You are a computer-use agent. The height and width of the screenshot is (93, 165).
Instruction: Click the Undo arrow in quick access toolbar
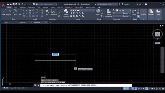25,4
